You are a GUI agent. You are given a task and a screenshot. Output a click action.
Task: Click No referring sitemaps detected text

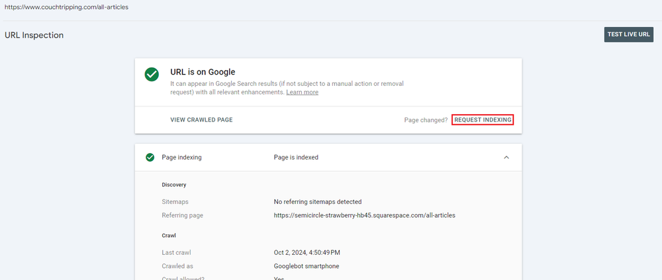click(318, 201)
